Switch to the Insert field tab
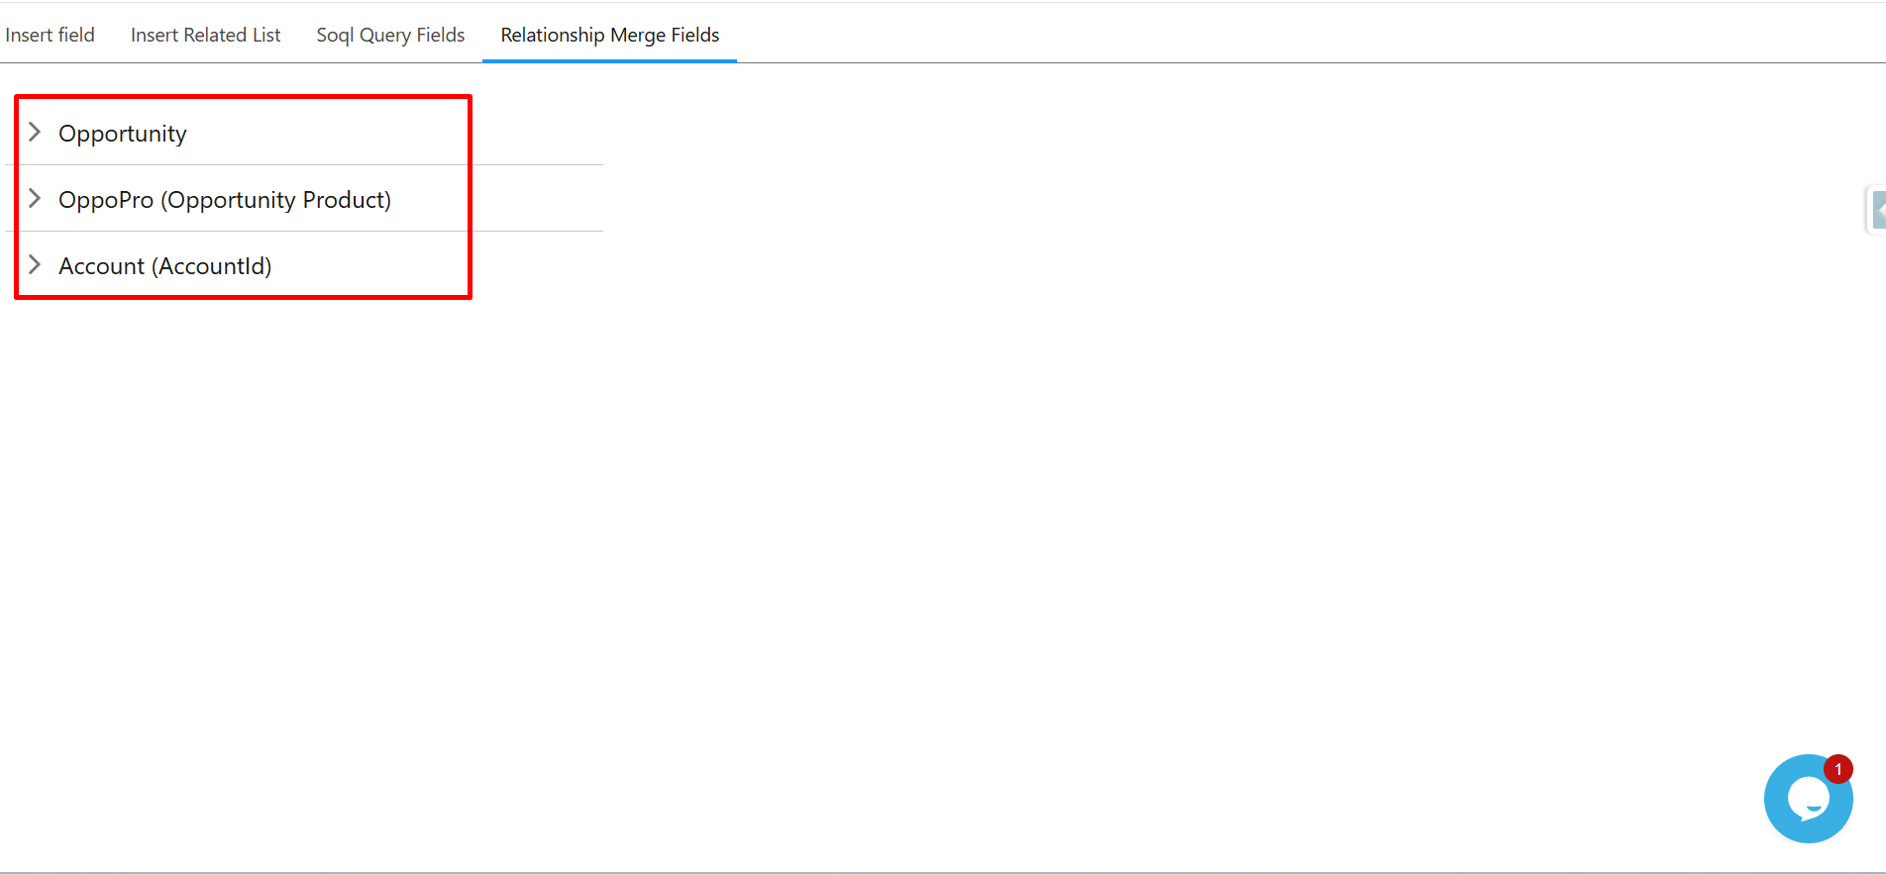The image size is (1886, 875). tap(50, 35)
